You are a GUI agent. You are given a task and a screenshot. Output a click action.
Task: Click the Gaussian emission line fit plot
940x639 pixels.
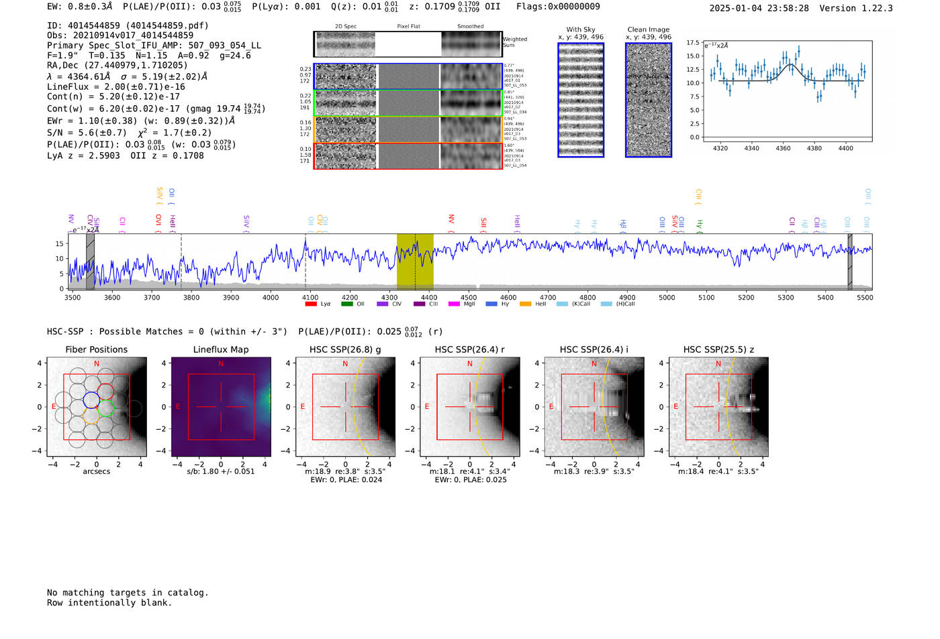[787, 91]
